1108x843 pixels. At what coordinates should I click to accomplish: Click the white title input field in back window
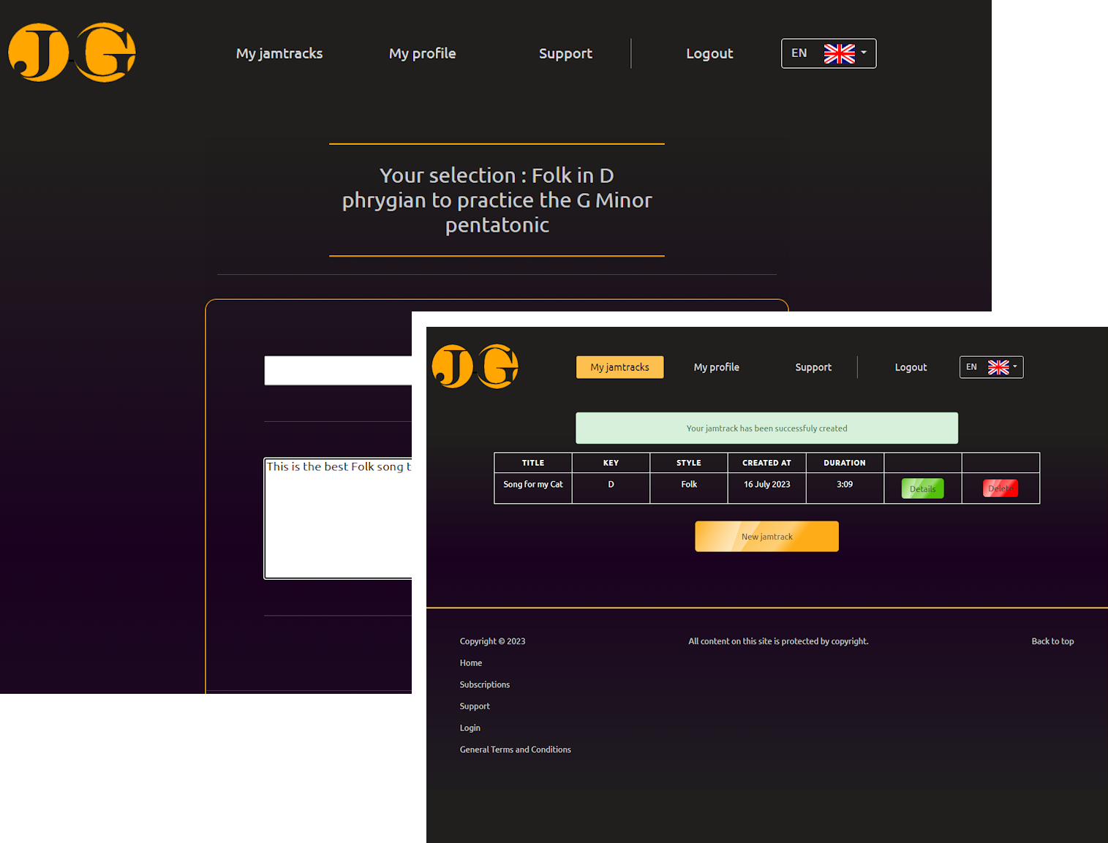tap(338, 371)
